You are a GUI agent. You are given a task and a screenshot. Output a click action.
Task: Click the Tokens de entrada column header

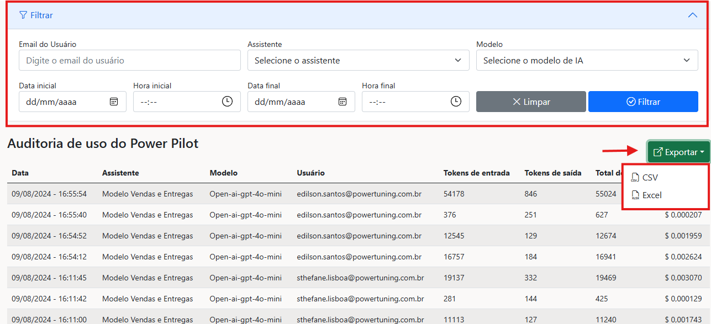(x=476, y=173)
